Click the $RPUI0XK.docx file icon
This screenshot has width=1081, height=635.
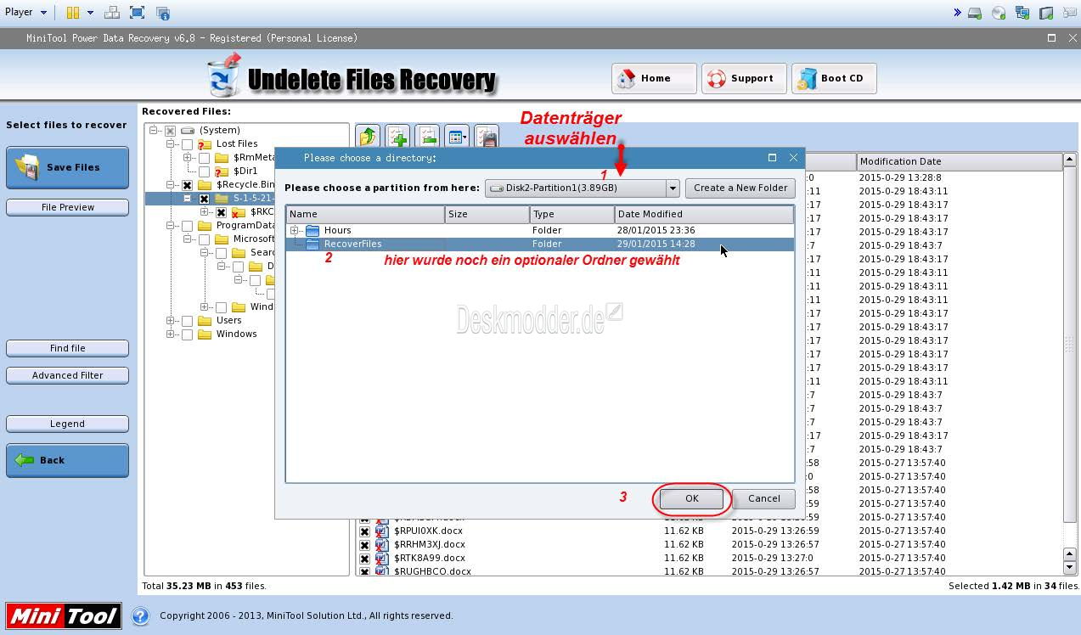(382, 531)
